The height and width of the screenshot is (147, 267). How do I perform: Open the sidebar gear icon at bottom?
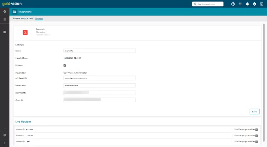point(5,135)
